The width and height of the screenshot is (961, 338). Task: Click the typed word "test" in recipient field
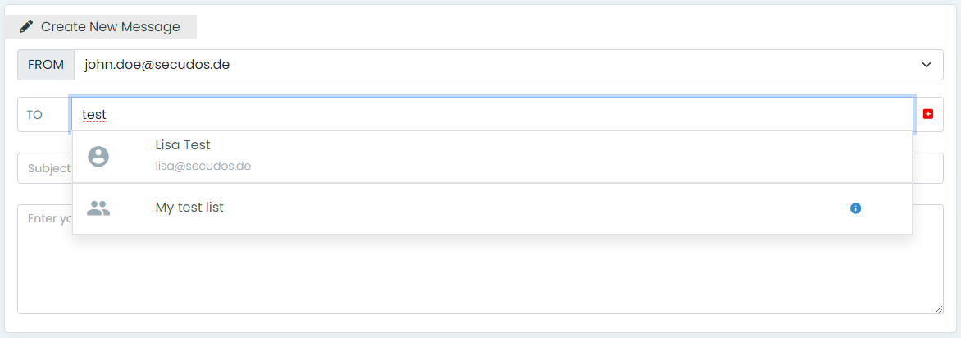point(94,115)
